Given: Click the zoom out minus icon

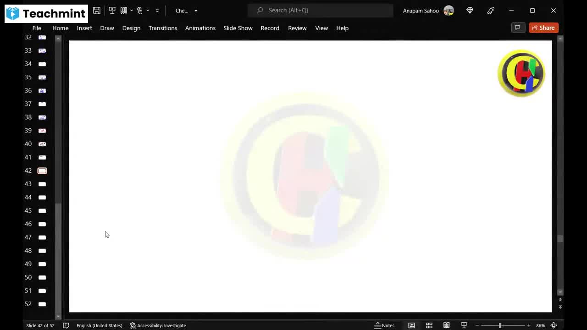Looking at the screenshot, I should 477,325.
